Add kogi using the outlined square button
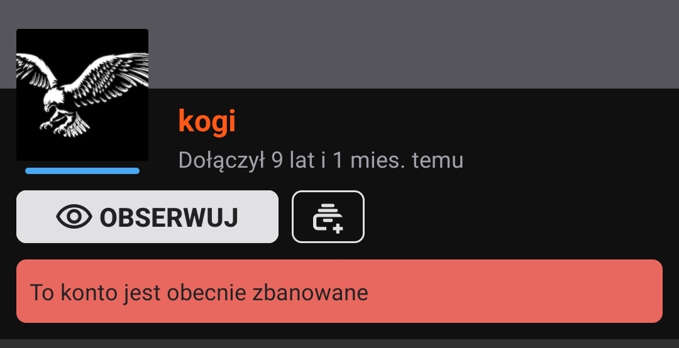Viewport: 679px width, 348px height. [328, 217]
